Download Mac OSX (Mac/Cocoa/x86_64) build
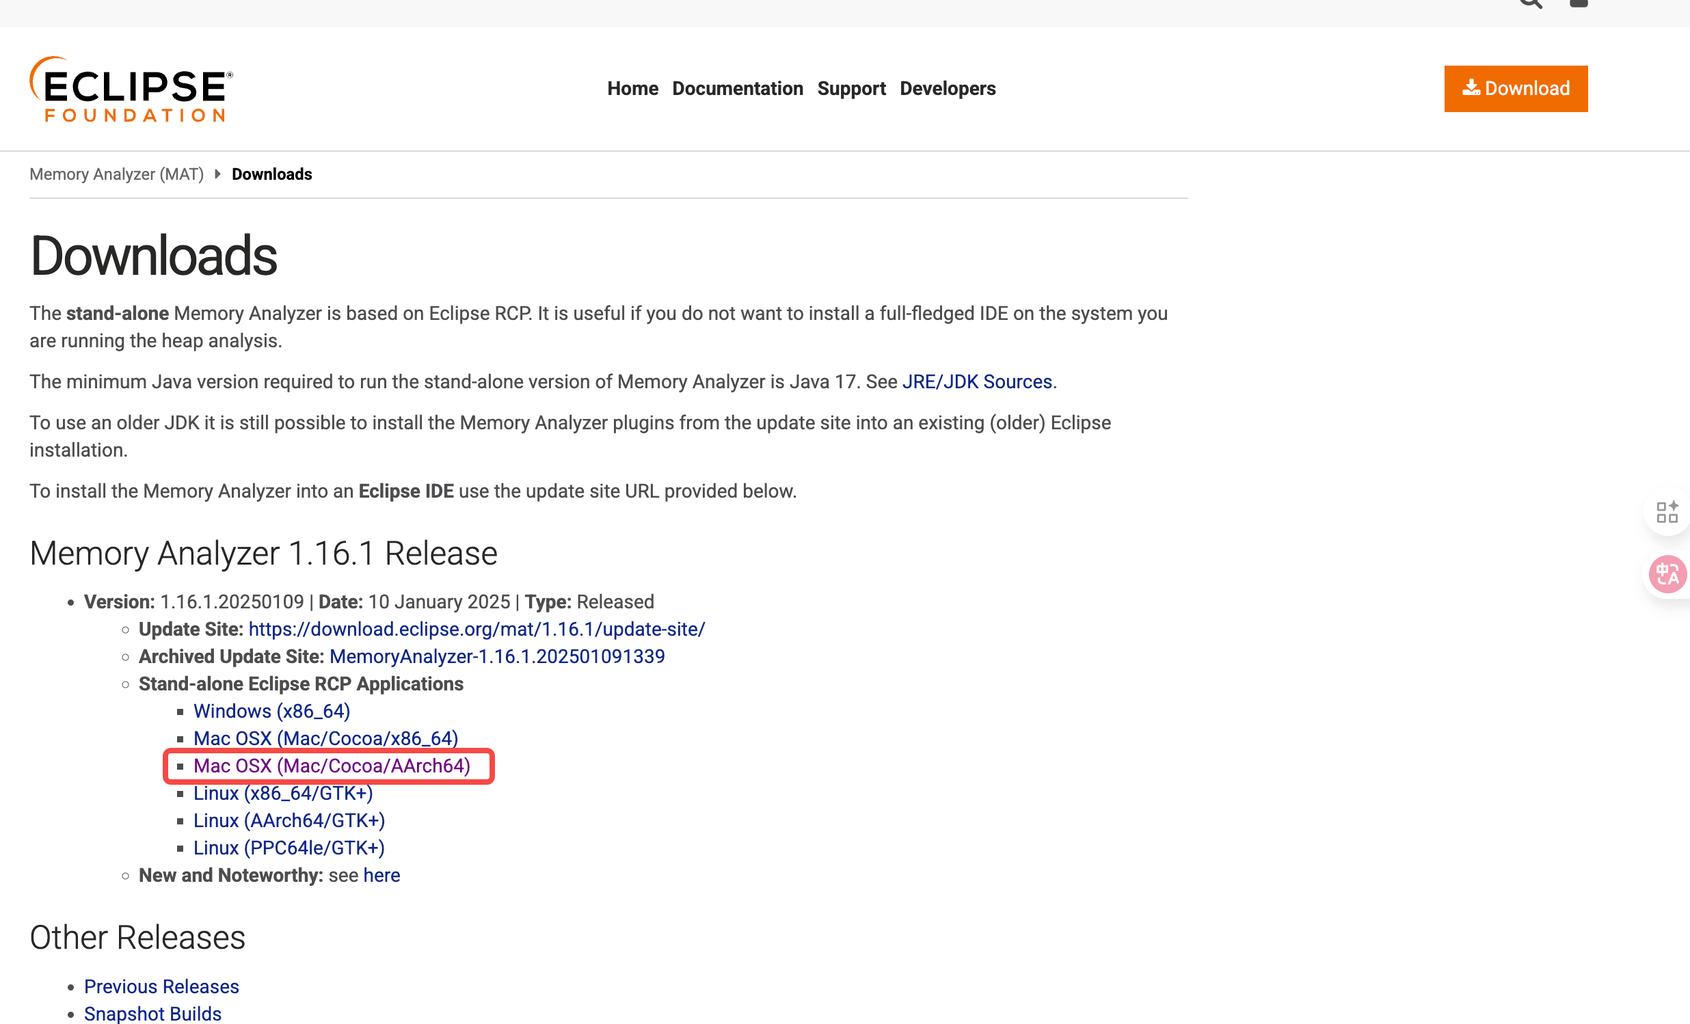This screenshot has width=1690, height=1024. click(x=325, y=738)
